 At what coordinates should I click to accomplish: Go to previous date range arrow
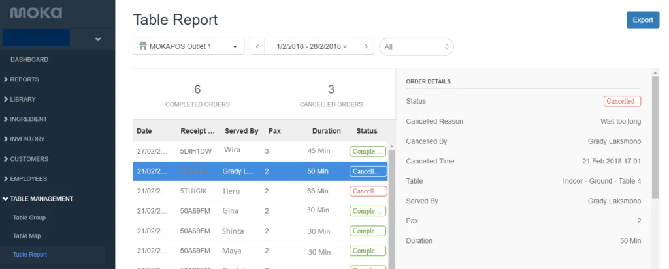[x=257, y=46]
